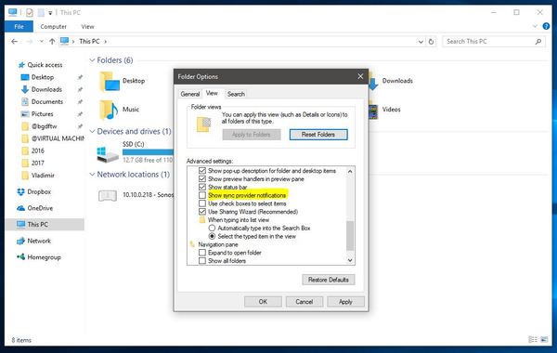Image resolution: width=557 pixels, height=353 pixels.
Task: Click the Downloads folder icon behind the dialog
Action: [x=373, y=82]
